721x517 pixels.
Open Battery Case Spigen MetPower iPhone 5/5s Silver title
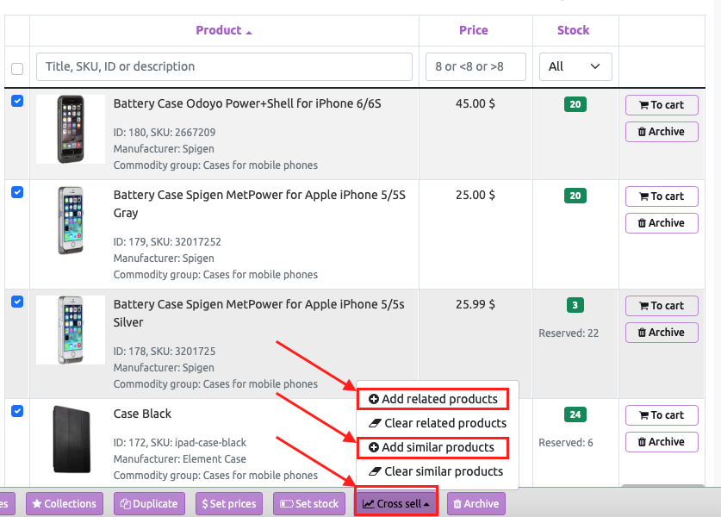point(259,314)
